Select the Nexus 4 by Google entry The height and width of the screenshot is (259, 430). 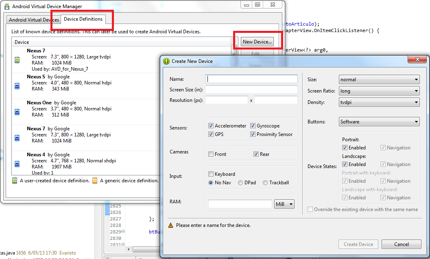point(85,164)
